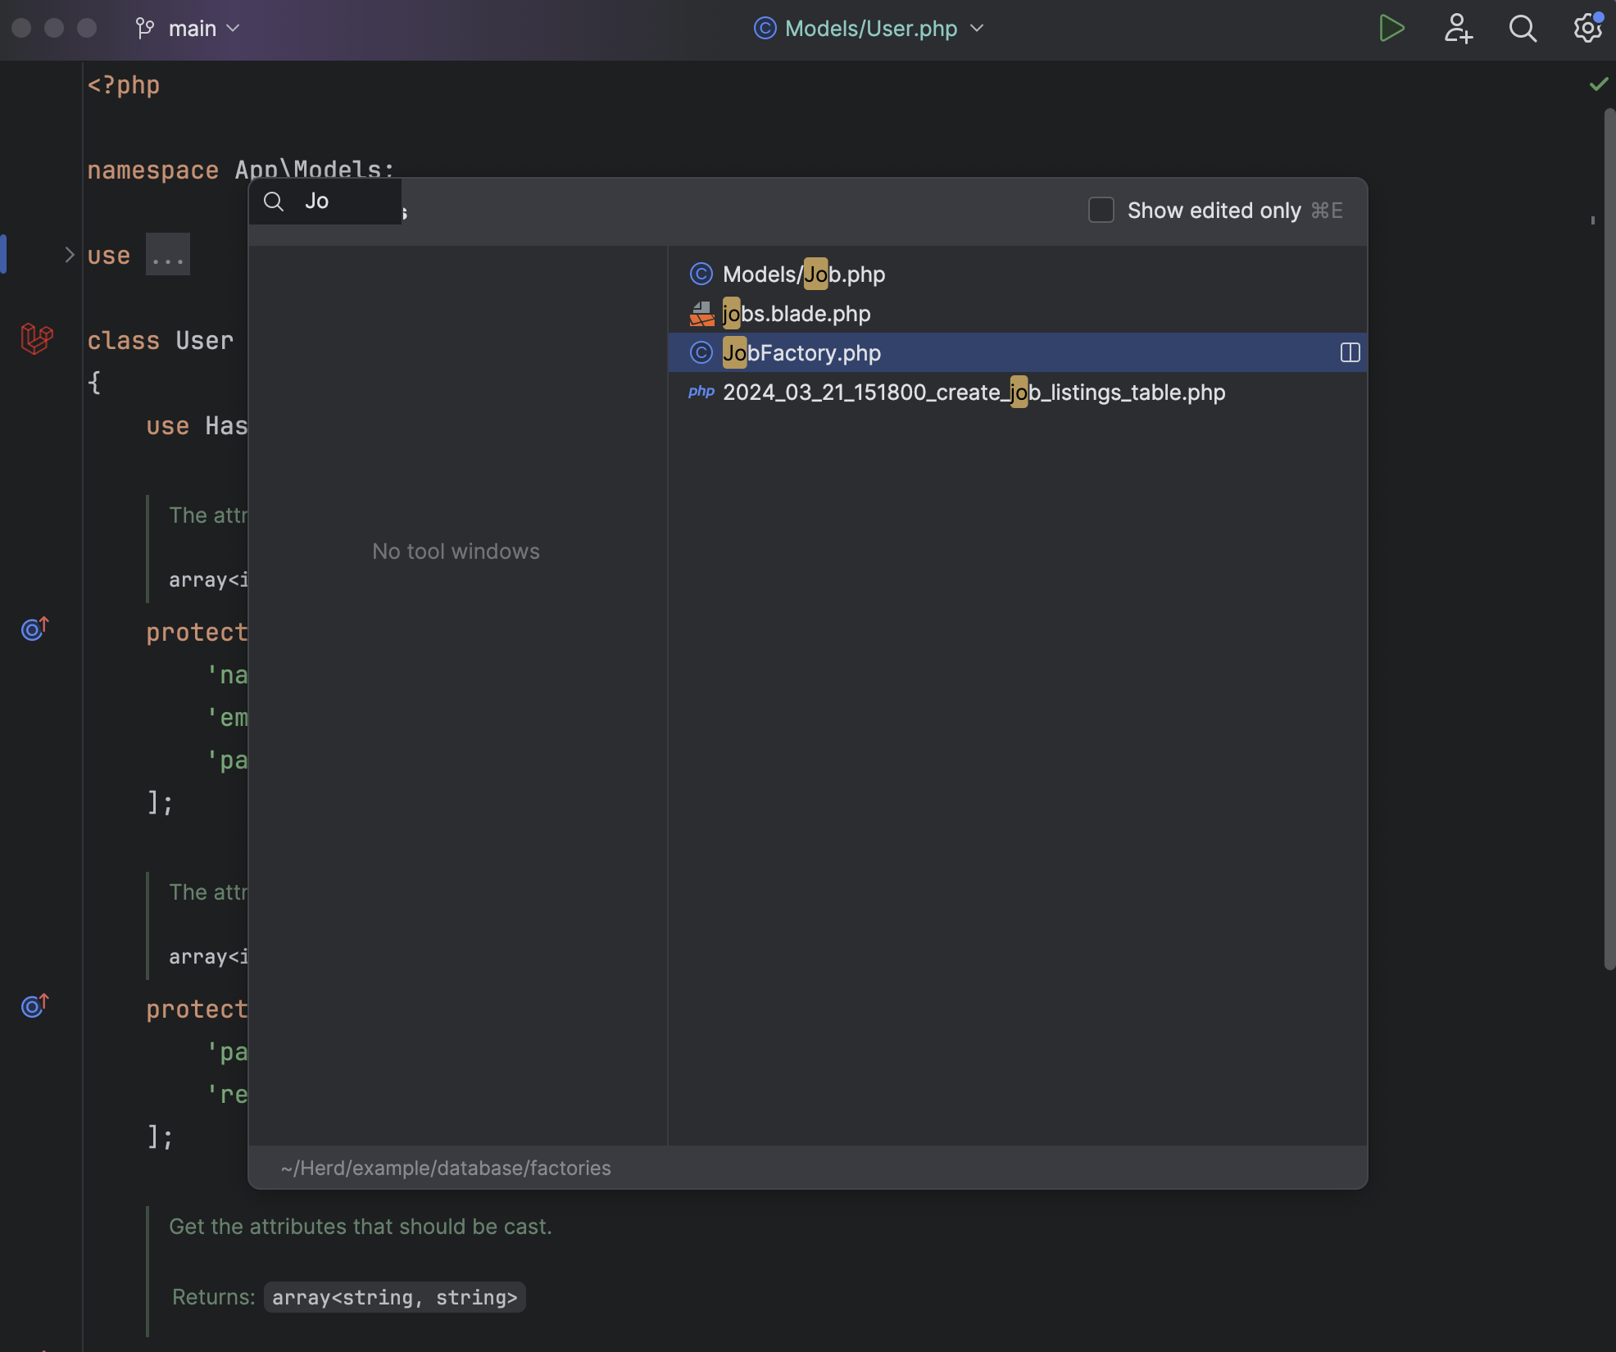
Task: Click the second override gutter icon
Action: (x=34, y=1006)
